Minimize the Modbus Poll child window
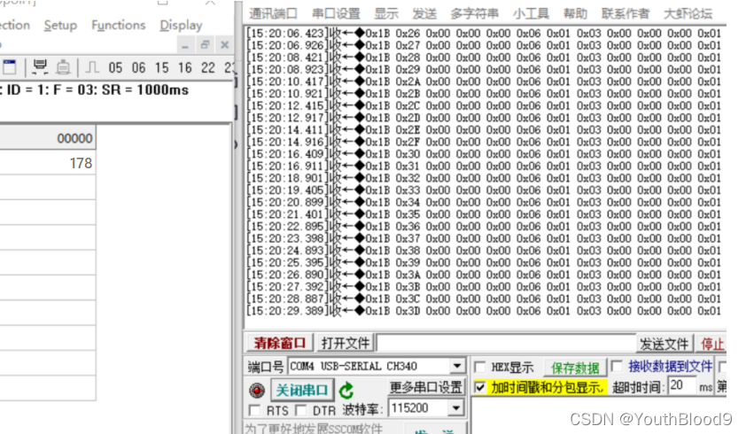 pyautogui.click(x=185, y=46)
